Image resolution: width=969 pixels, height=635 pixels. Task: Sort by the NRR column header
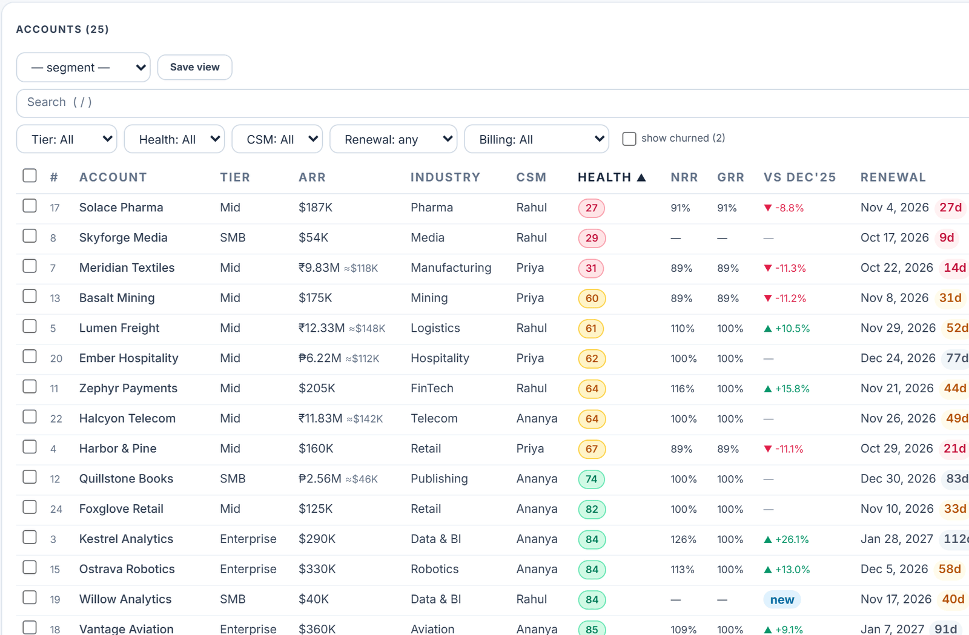tap(684, 177)
